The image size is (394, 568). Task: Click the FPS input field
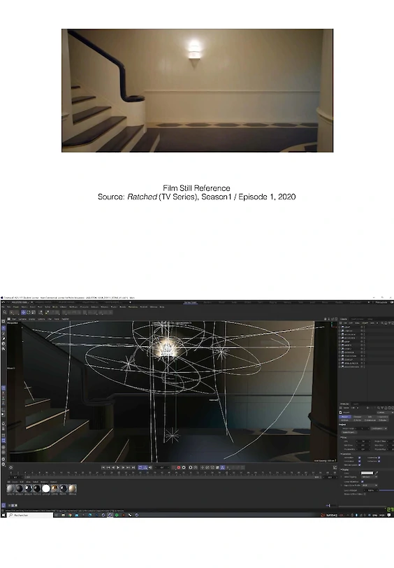point(363,441)
